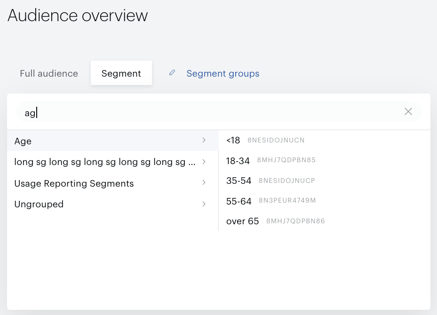
Task: Select the Segment tab
Action: point(121,73)
